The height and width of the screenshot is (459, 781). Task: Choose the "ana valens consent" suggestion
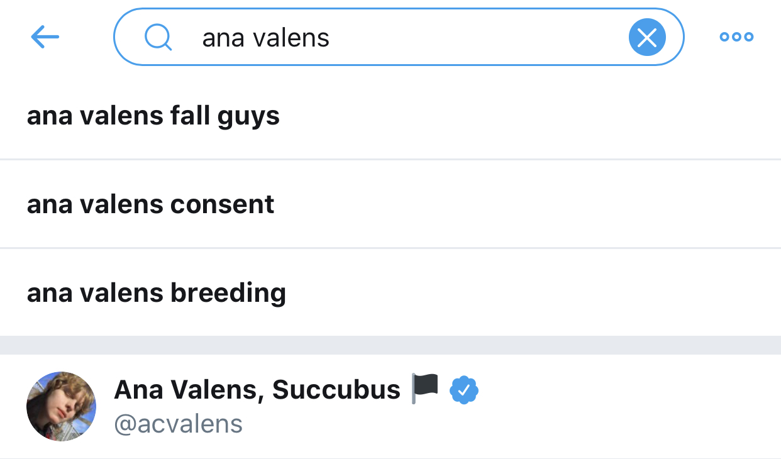click(x=151, y=204)
